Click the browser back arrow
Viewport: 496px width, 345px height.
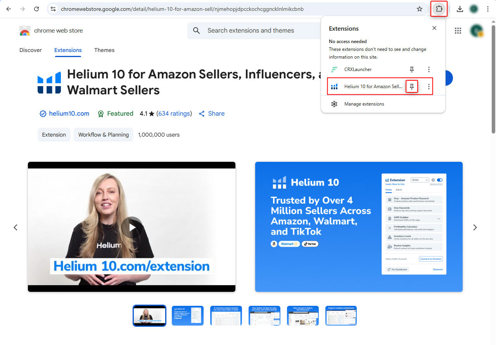pos(9,9)
